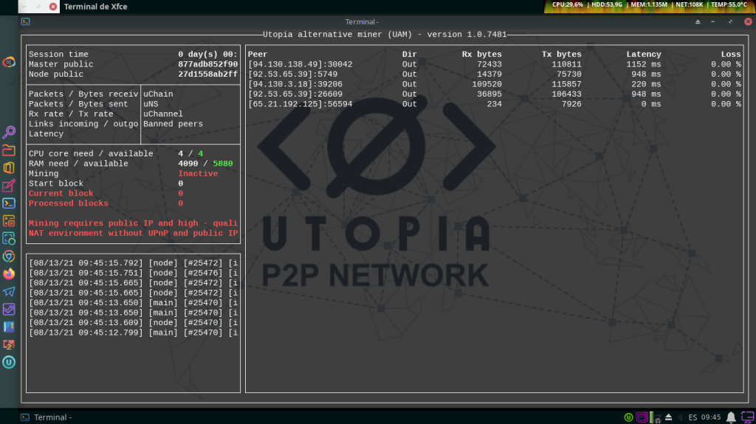The width and height of the screenshot is (756, 424).
Task: Click the green Utopia icon in dock
Action: pos(9,362)
